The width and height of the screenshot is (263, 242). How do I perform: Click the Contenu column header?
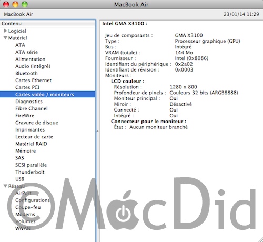click(48, 24)
